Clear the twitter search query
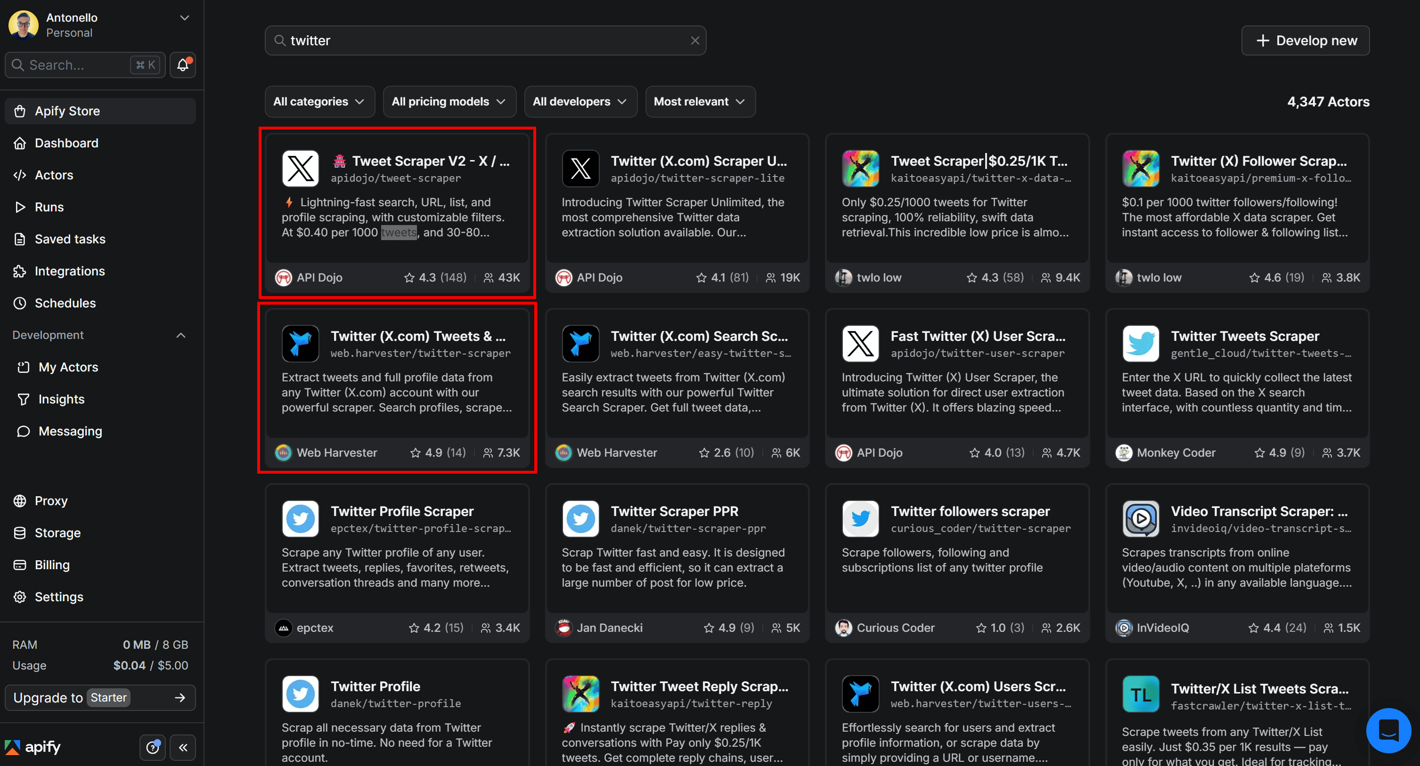This screenshot has height=766, width=1420. pyautogui.click(x=694, y=40)
